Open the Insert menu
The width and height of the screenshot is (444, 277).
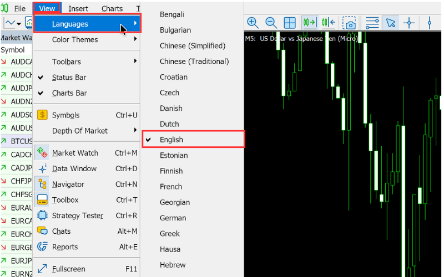78,9
